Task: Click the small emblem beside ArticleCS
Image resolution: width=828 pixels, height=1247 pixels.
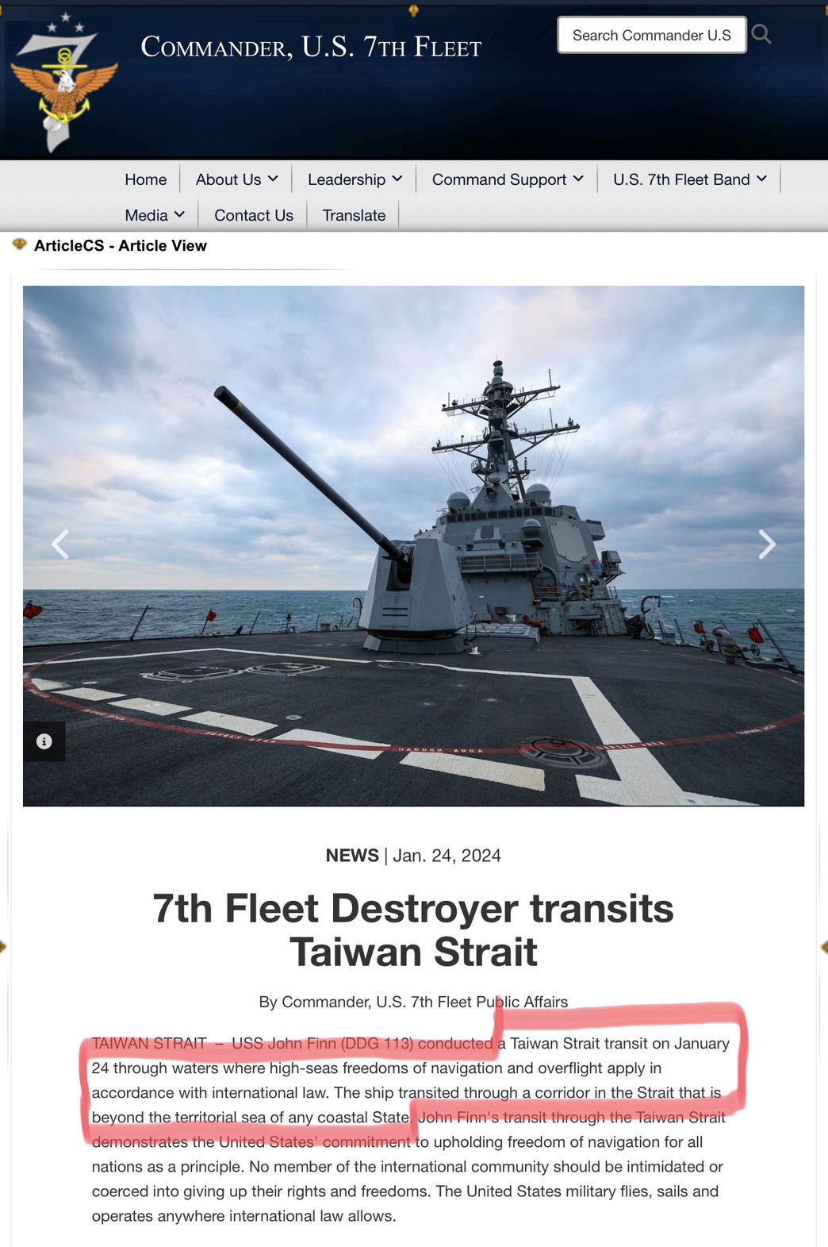Action: coord(20,244)
